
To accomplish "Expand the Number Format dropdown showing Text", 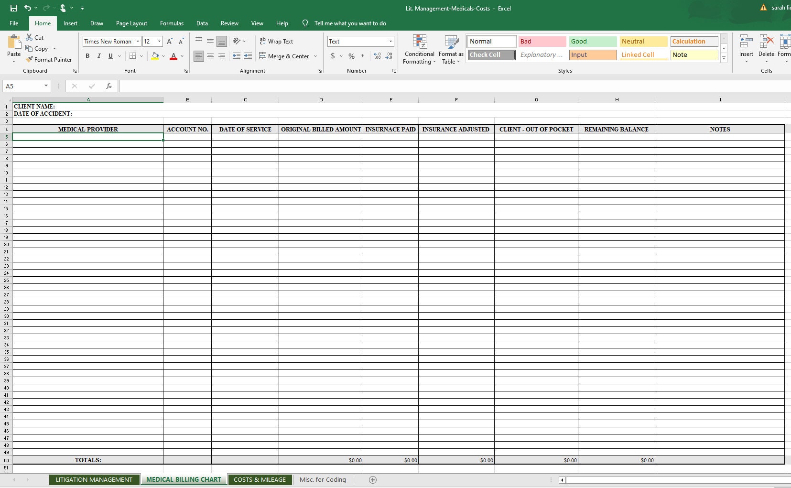I will [390, 41].
